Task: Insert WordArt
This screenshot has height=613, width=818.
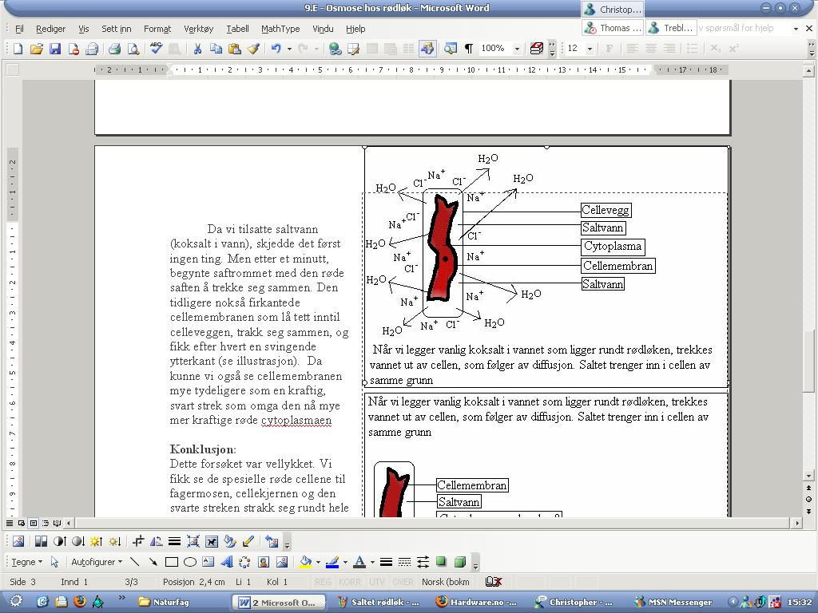Action: [226, 562]
